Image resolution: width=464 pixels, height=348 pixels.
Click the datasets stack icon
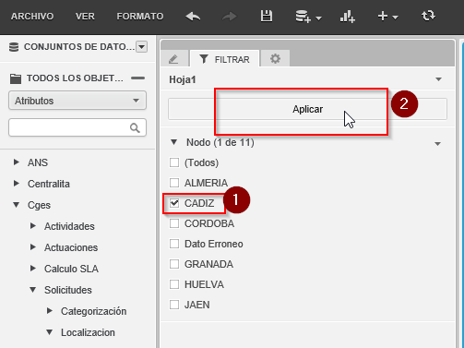[14, 47]
